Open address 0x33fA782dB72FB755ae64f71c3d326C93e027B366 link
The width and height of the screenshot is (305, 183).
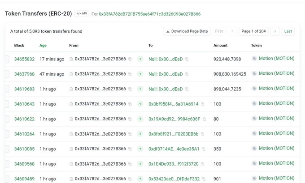[149, 14]
